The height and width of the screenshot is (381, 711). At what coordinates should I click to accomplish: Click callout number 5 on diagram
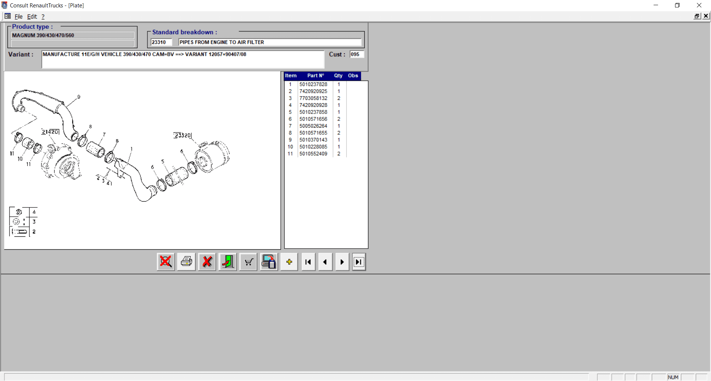click(x=163, y=161)
